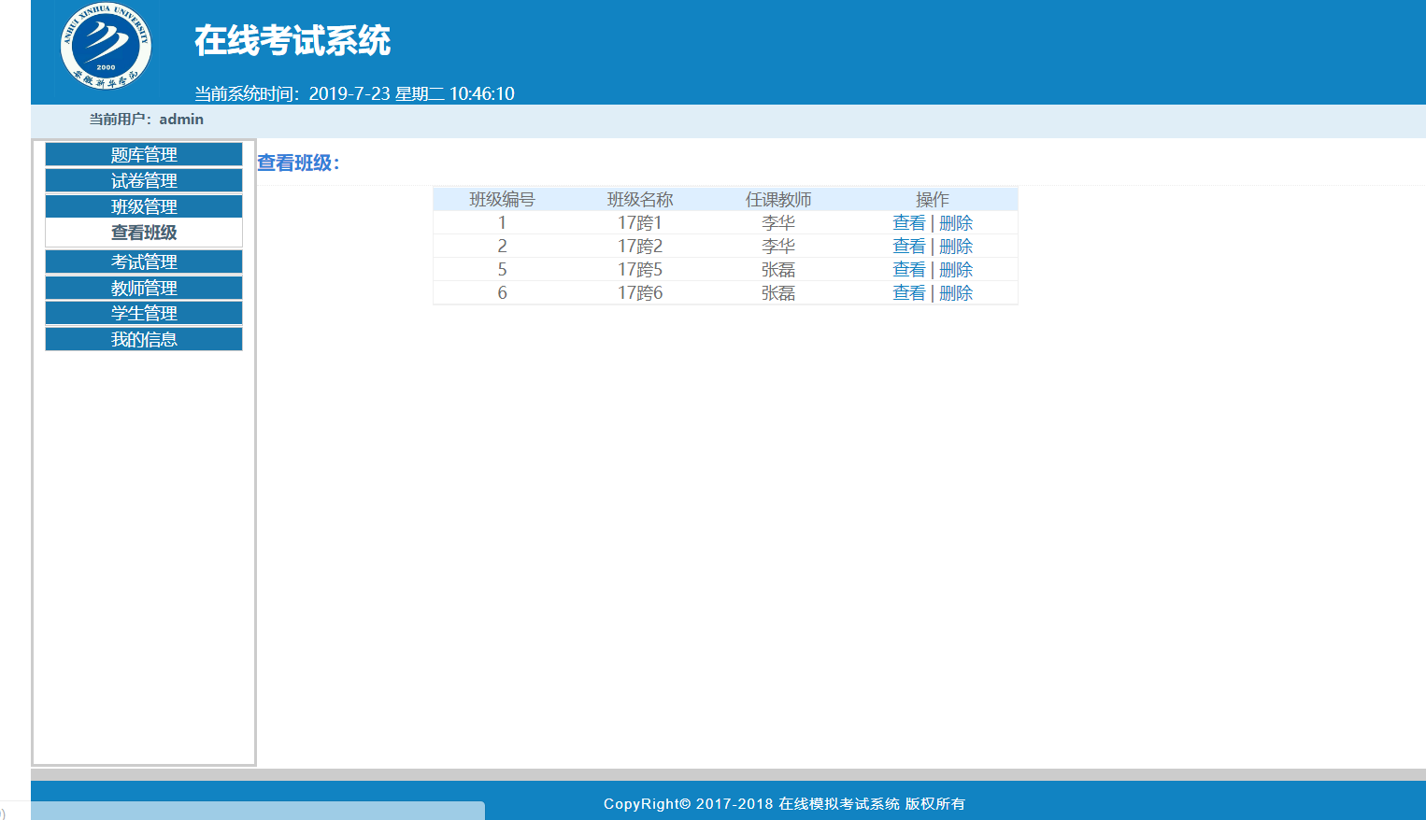Screen dimensions: 1426x820
Task: Delete class 17跨1
Action: [x=956, y=223]
